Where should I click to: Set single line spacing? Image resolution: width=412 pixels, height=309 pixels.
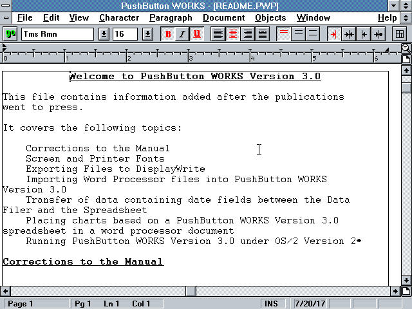tap(283, 34)
